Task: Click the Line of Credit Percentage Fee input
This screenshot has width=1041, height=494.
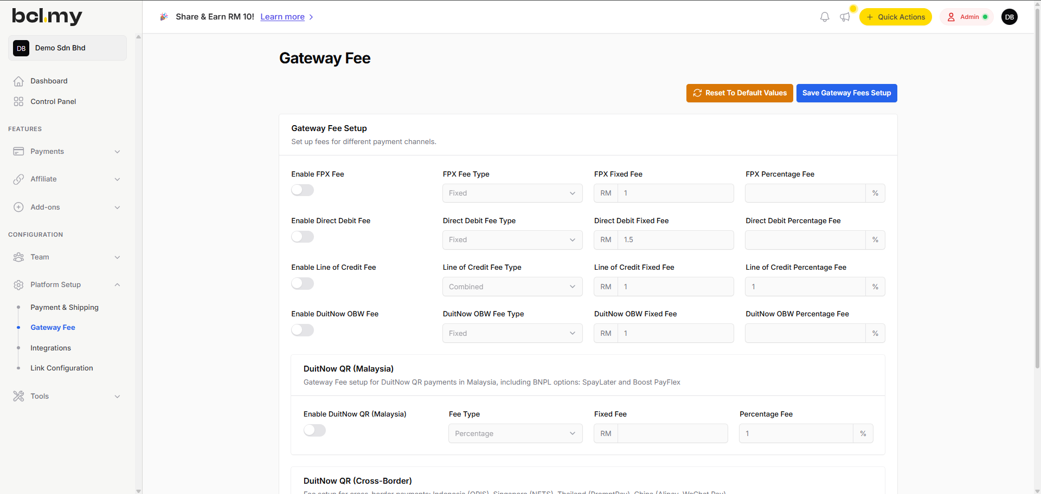Action: (x=805, y=287)
